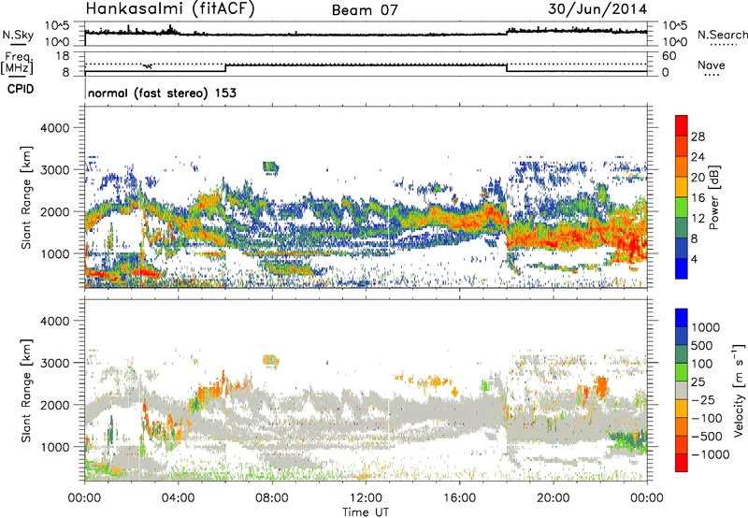Click the gray segment of velocity colorbar
Viewport: 748px width, 518px height.
pyautogui.click(x=682, y=391)
